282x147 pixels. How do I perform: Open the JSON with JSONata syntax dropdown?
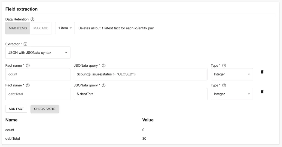point(38,53)
